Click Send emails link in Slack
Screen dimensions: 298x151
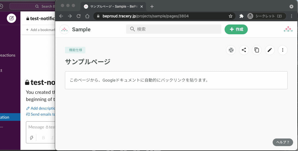(41, 114)
